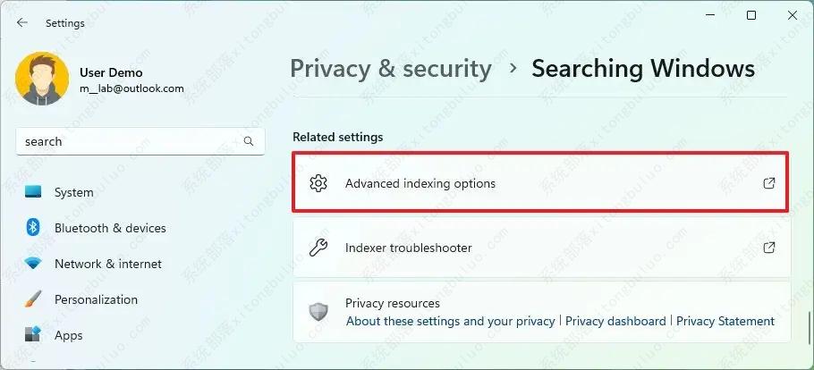The height and width of the screenshot is (370, 814).
Task: Click the search magnifier icon
Action: click(x=249, y=141)
